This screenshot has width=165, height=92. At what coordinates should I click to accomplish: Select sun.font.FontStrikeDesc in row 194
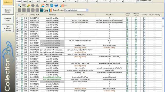(x=80, y=20)
